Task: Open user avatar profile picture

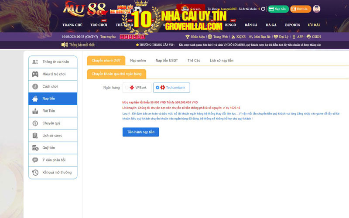Action: (x=316, y=9)
